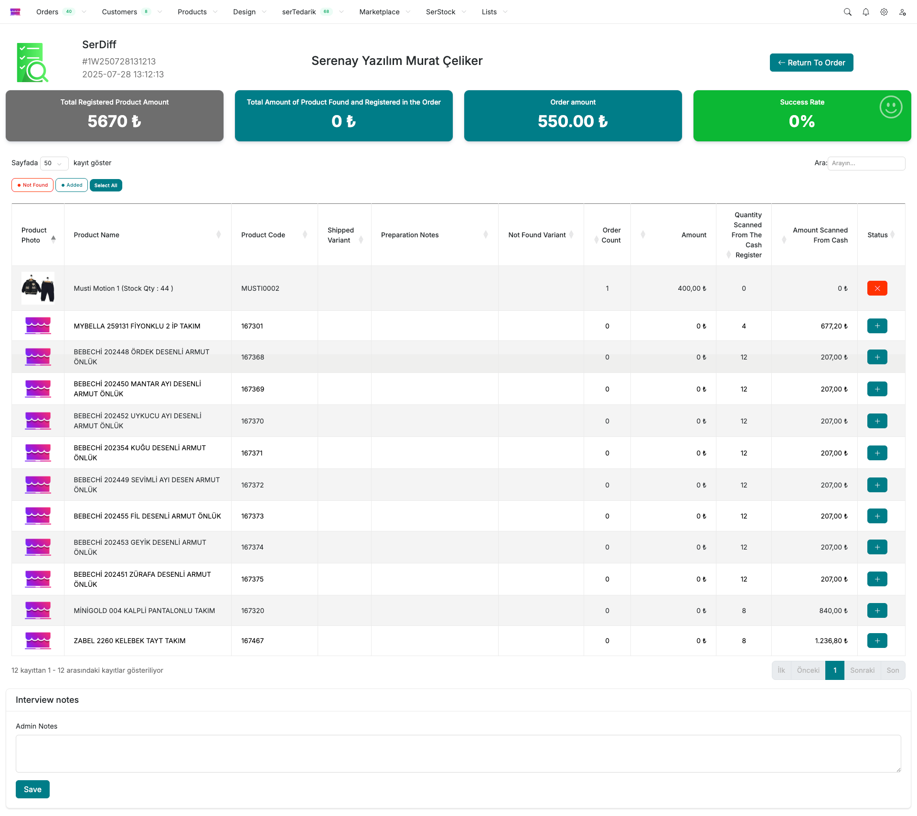Click plus button for MYBELLA 259131 row

tap(877, 326)
